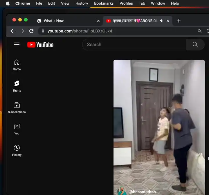Open the History menu in menu bar
209x195 pixels.
(x=82, y=3)
